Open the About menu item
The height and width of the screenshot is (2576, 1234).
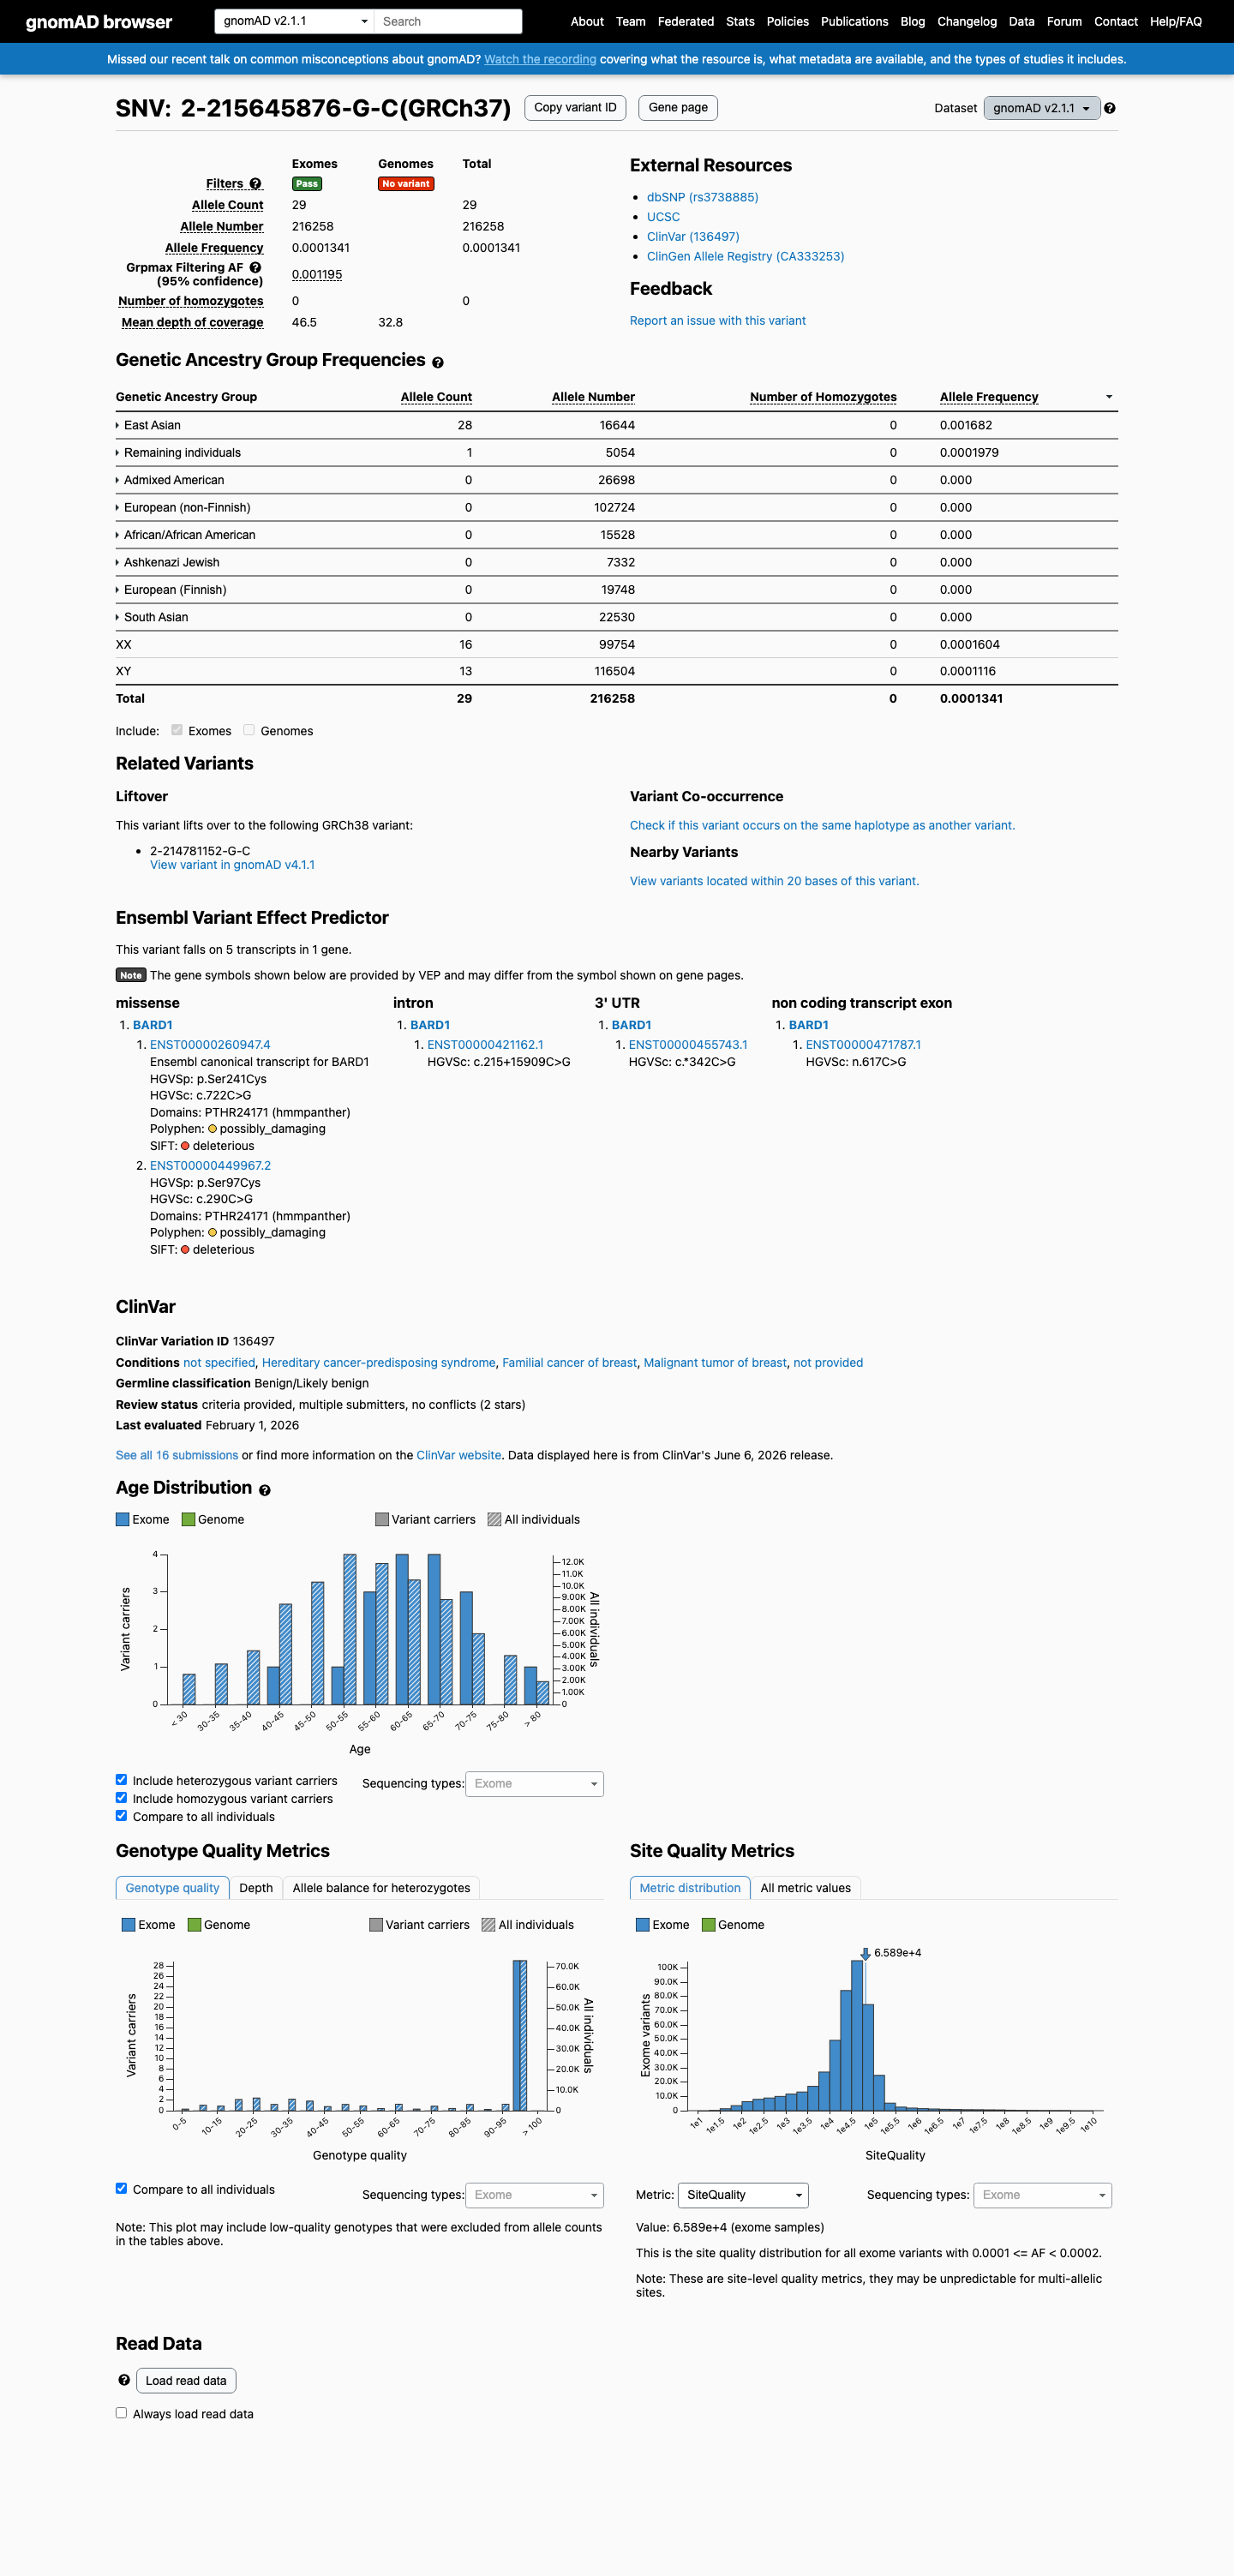click(587, 21)
